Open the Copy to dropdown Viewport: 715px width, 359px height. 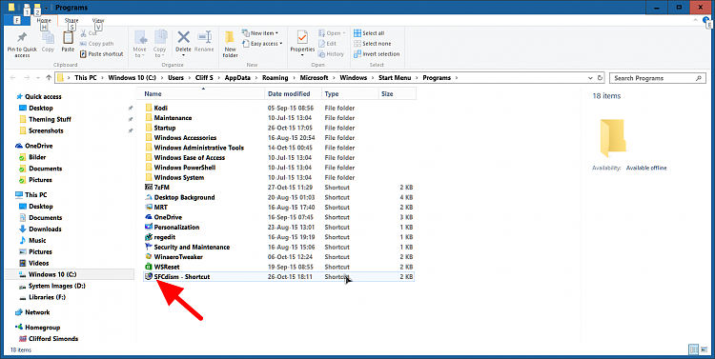(x=159, y=44)
